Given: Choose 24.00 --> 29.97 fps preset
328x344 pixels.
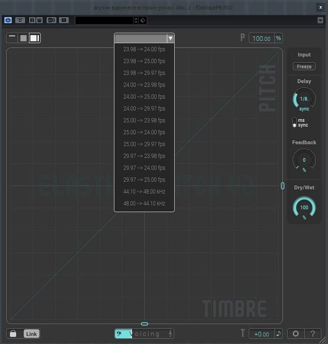Looking at the screenshot, I should 144,109.
